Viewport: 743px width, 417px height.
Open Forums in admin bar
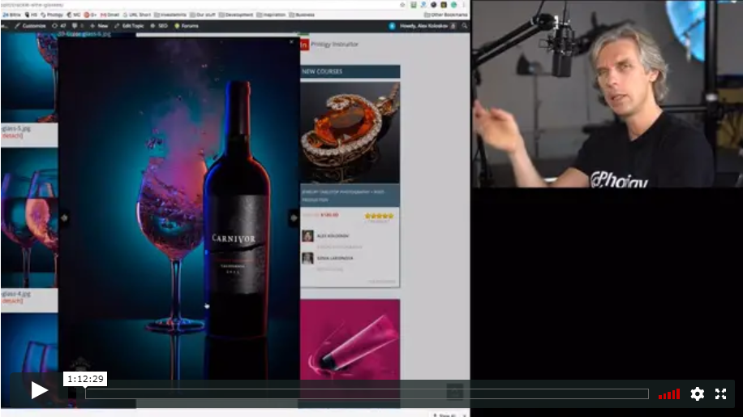[x=187, y=26]
